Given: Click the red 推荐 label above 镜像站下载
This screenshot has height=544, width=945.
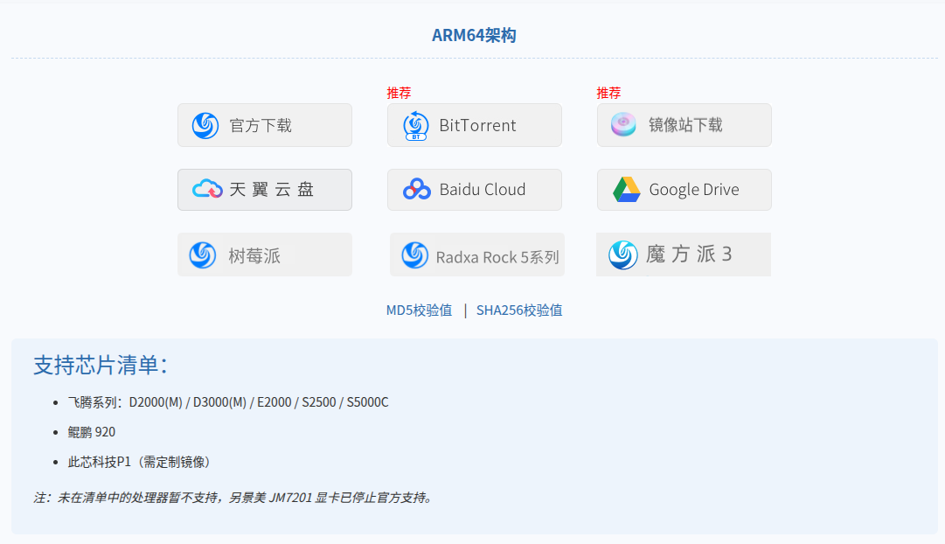Looking at the screenshot, I should tap(608, 93).
